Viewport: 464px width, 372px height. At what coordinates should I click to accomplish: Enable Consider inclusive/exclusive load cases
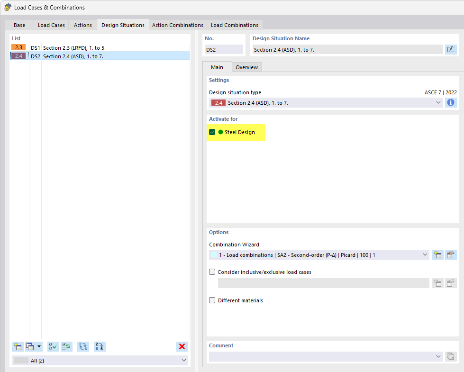[212, 272]
